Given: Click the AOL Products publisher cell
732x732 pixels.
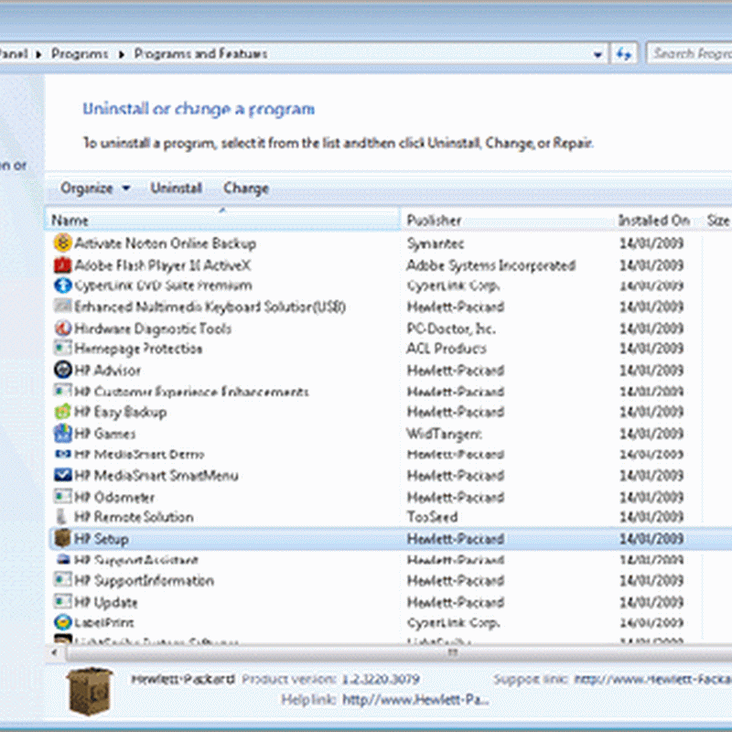Looking at the screenshot, I should [x=446, y=349].
